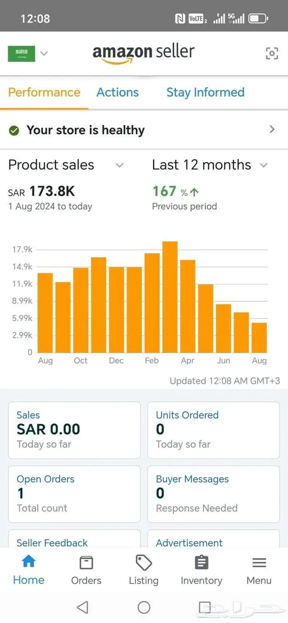288x623 pixels.
Task: Tap the tallest March sales bar
Action: (x=170, y=296)
